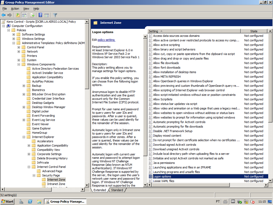Screen dimensions: 273x205
Task: Open the Action menu
Action: 15,8
